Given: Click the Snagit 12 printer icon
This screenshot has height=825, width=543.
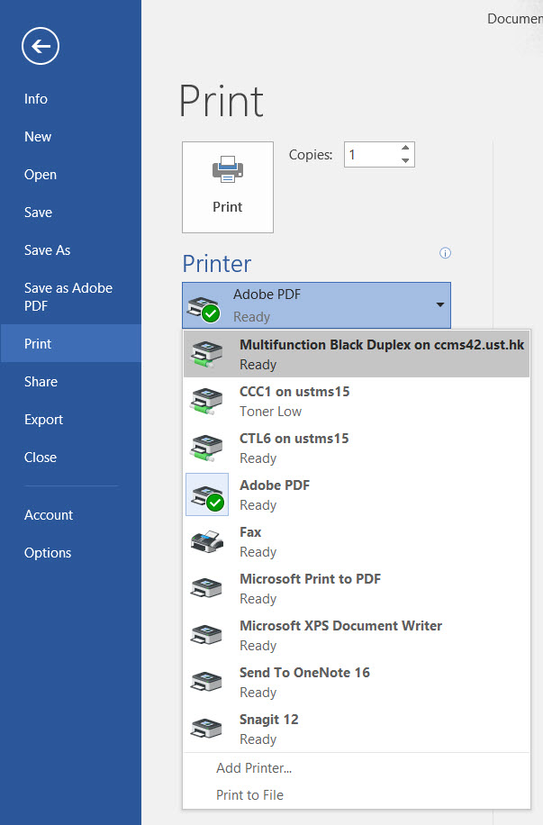Looking at the screenshot, I should (206, 729).
